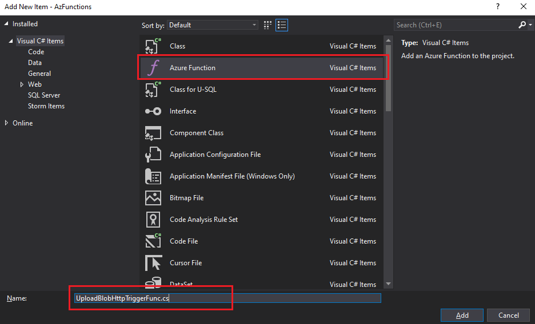
Task: Pick the Component Class icon
Action: (x=153, y=133)
